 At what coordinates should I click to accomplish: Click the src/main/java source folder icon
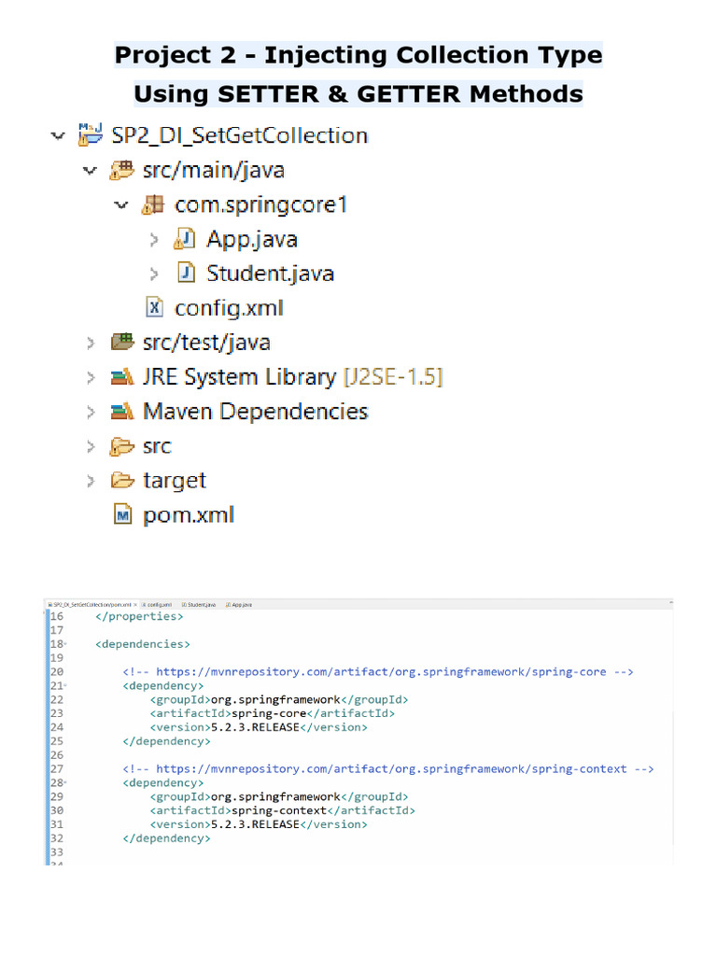point(122,170)
